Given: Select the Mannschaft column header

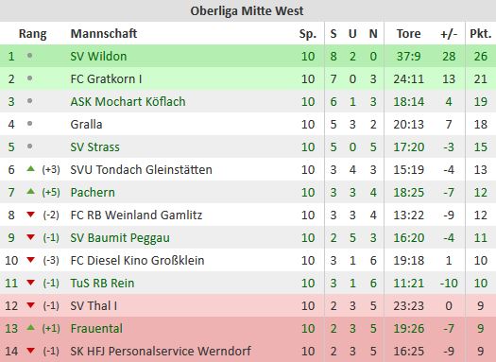Looking at the screenshot, I should [x=104, y=33].
